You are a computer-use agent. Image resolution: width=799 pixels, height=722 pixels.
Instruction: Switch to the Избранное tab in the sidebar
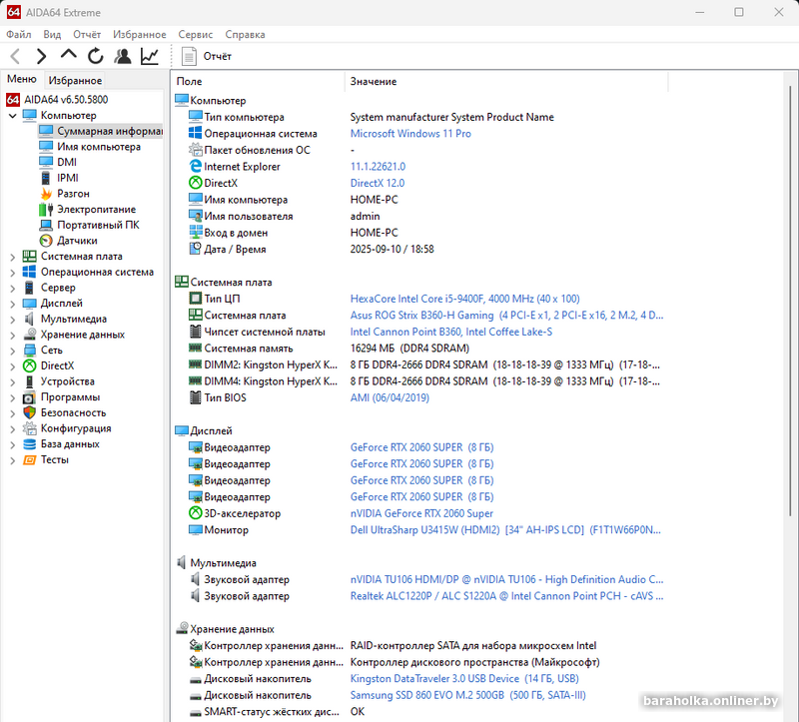[75, 81]
